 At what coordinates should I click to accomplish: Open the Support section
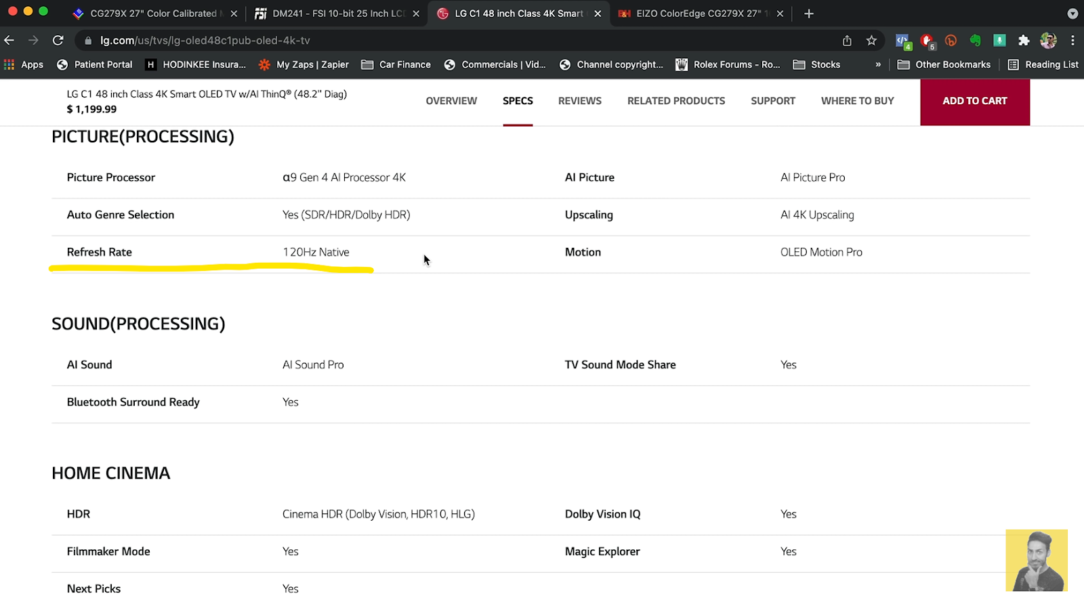[x=773, y=101]
